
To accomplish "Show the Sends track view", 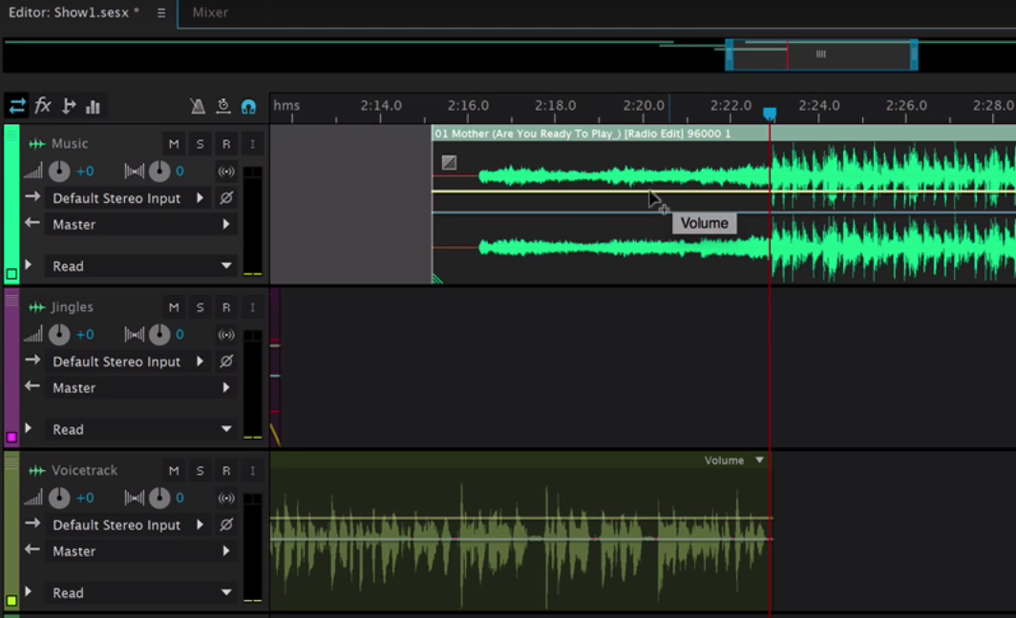I will [x=68, y=106].
